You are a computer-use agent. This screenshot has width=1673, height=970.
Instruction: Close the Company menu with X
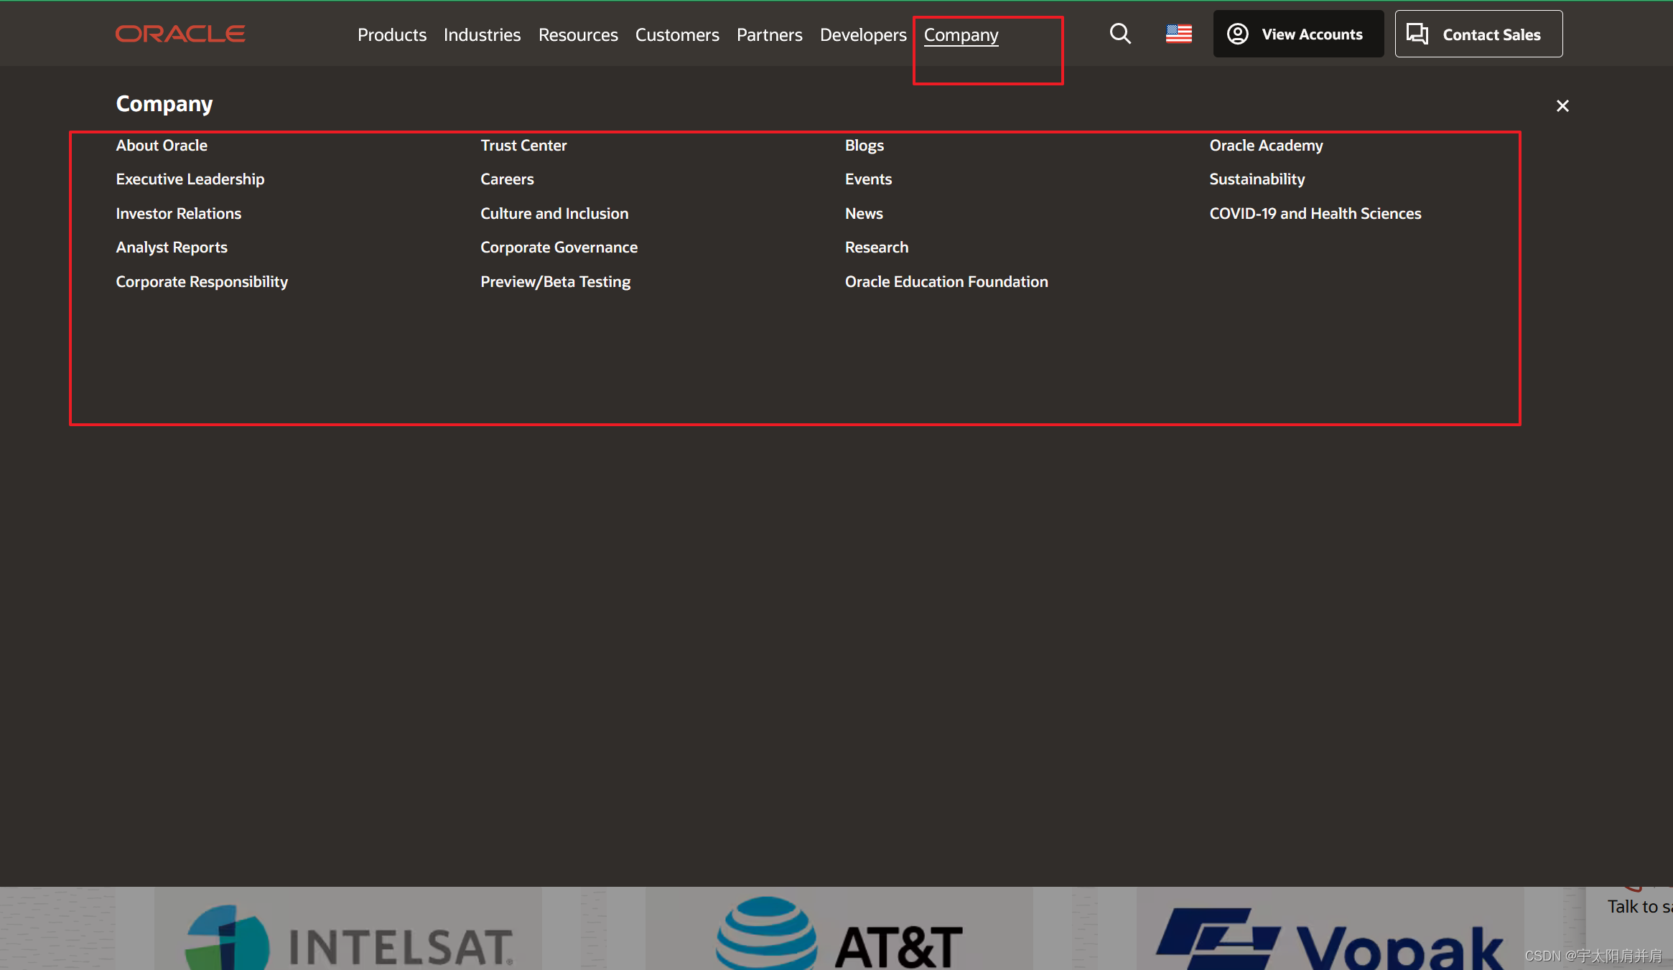1562,106
